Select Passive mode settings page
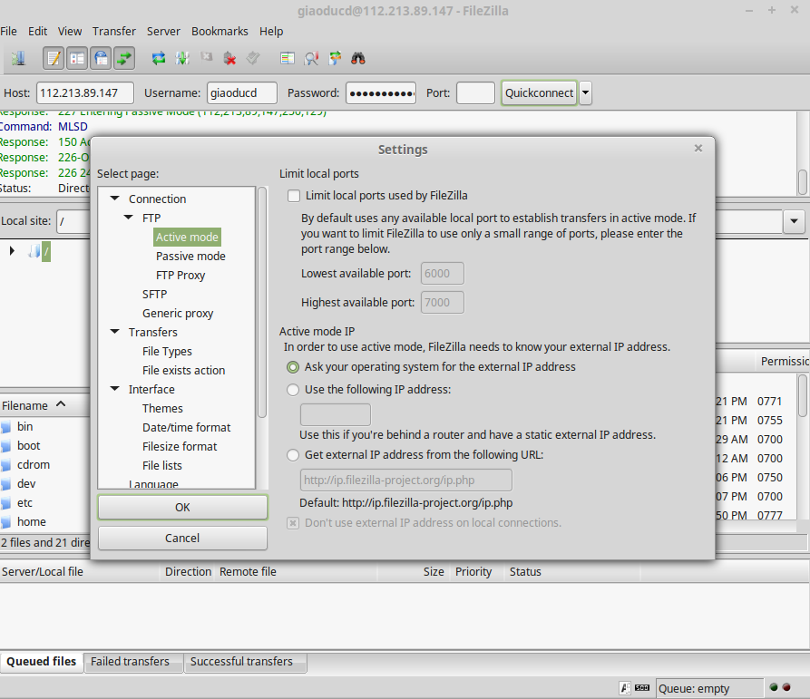Screen dimensions: 810x699 coord(190,257)
